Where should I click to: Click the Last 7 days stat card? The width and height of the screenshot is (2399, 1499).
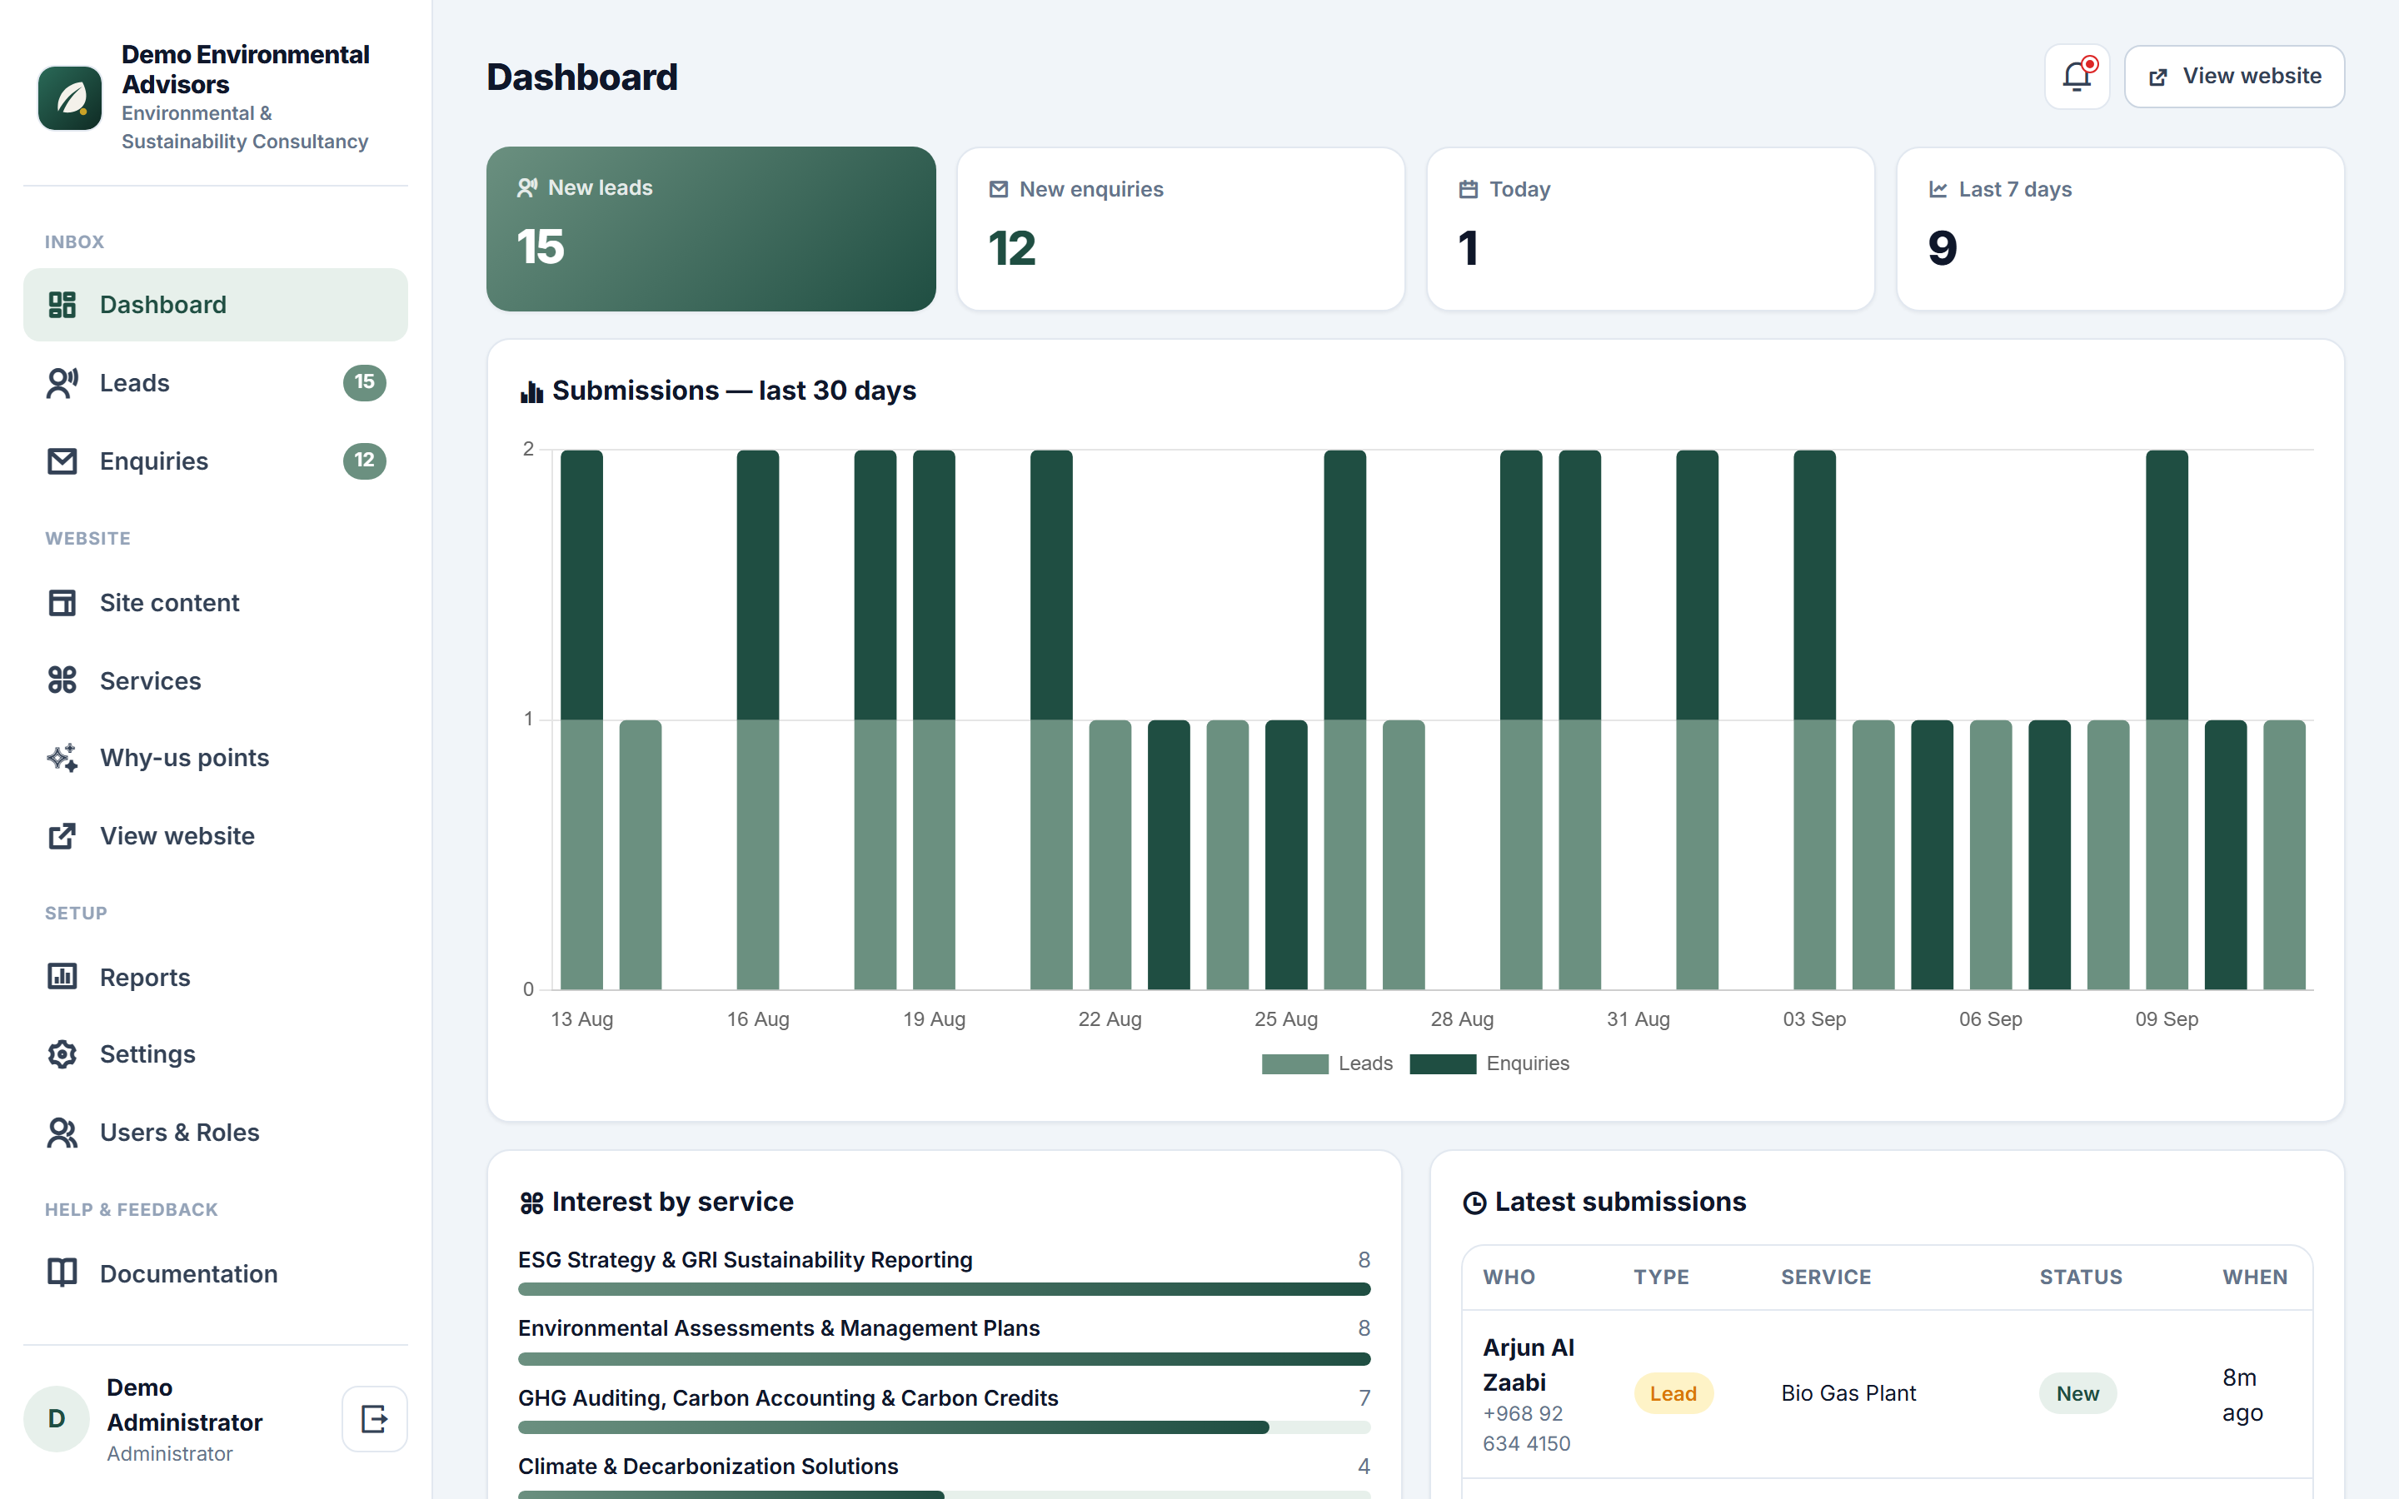click(2121, 229)
